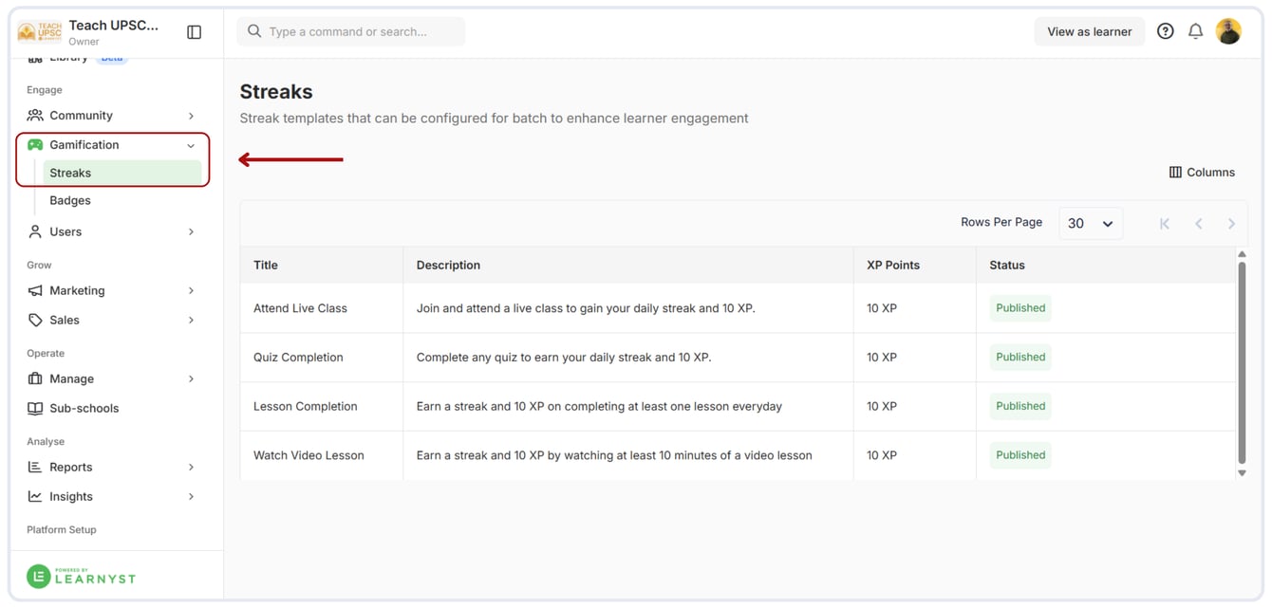Image resolution: width=1272 pixels, height=608 pixels.
Task: Click the table vertical scrollbar thumb
Action: point(1242,361)
